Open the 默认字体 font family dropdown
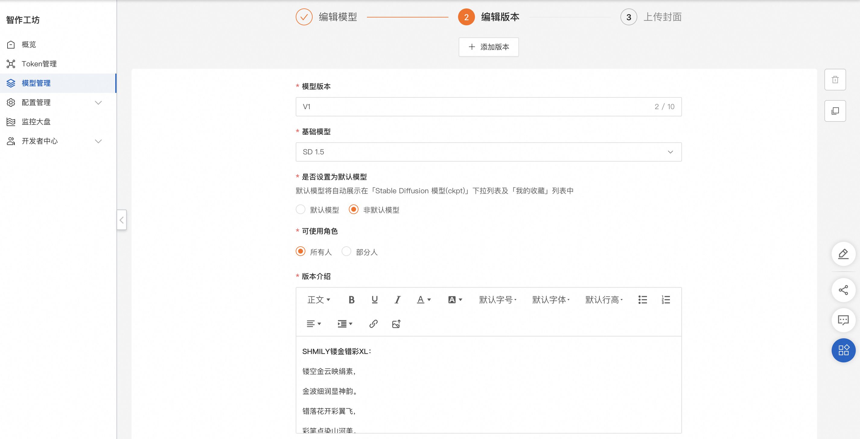Screen dimensions: 860x439 click(550, 300)
